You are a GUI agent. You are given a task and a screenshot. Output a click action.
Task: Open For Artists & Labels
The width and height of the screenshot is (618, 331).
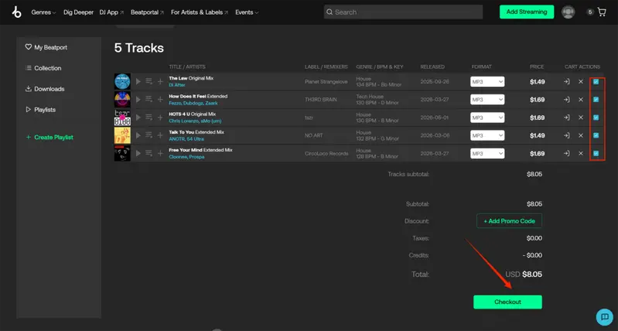click(200, 12)
